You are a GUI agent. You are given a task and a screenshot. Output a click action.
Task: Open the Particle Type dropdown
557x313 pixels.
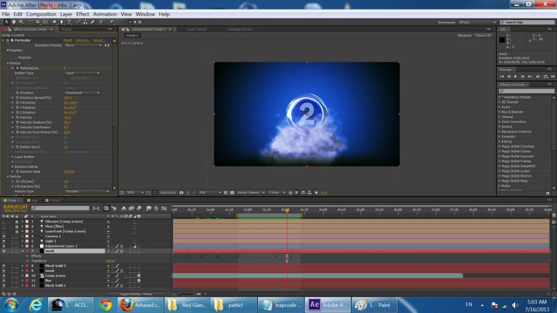(x=87, y=191)
